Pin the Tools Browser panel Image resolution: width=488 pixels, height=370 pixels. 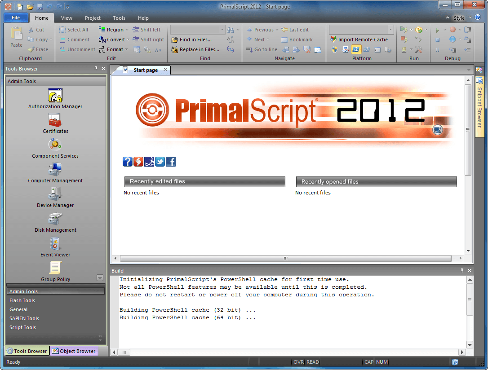96,68
